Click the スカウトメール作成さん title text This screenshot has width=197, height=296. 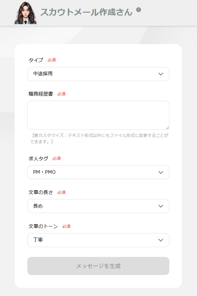coord(86,12)
